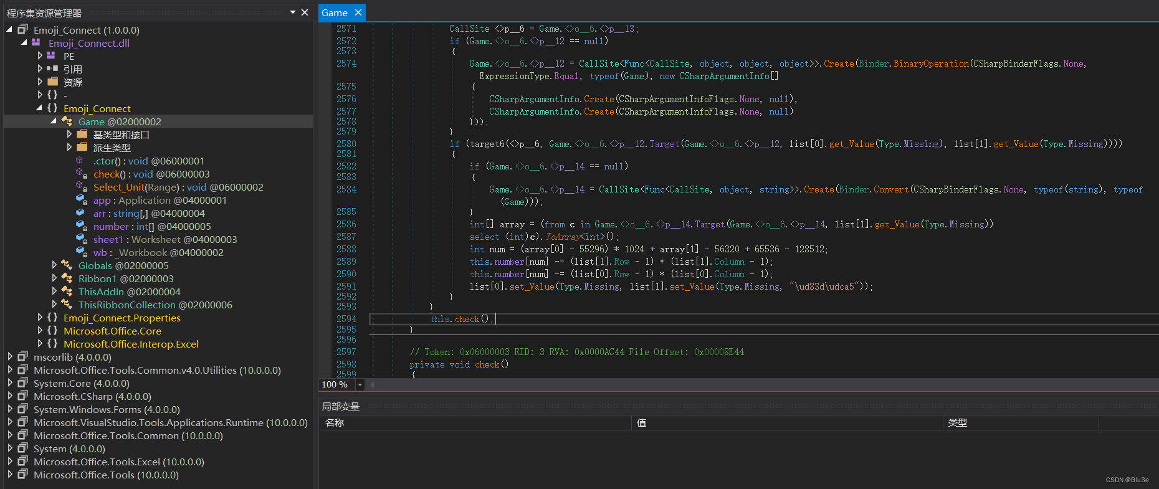Click the Emoji_Connect assembly icon

[23, 29]
